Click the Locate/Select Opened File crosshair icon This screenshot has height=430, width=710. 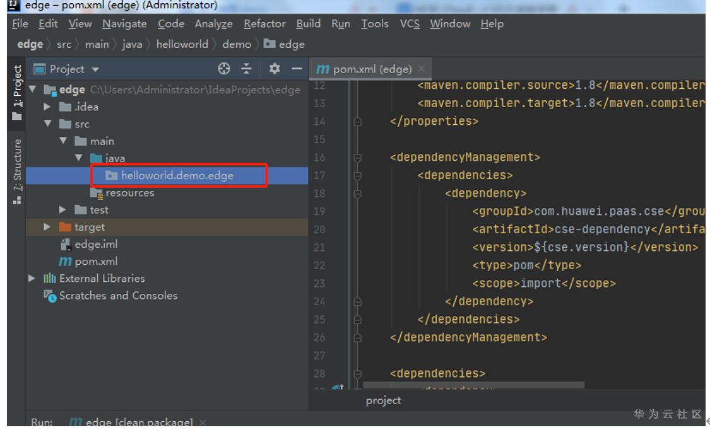tap(223, 69)
